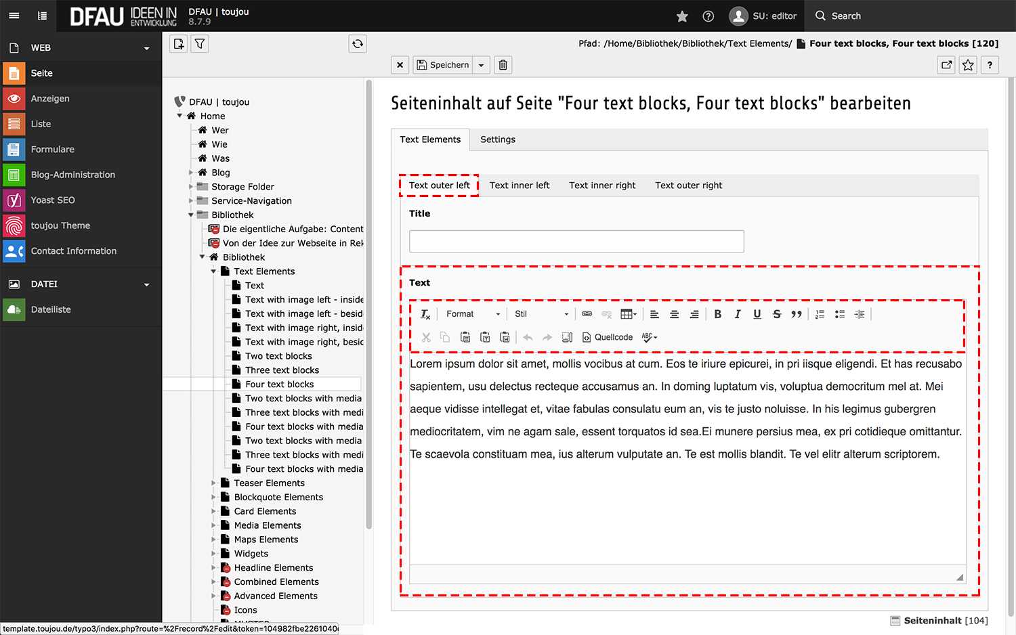Image resolution: width=1016 pixels, height=635 pixels.
Task: Open the SU: editor user menu
Action: (763, 16)
